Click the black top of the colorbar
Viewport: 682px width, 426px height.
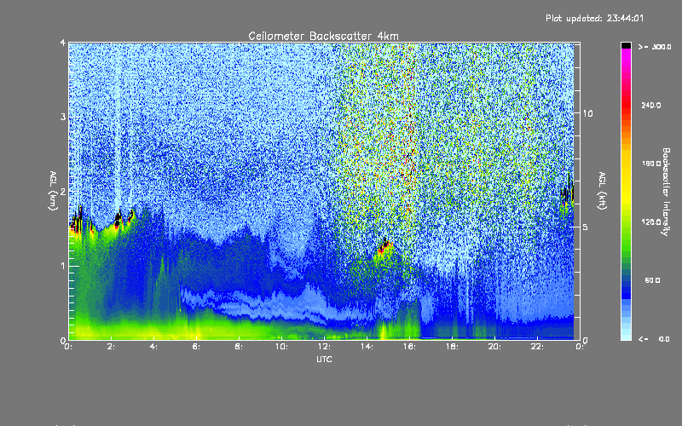(x=626, y=45)
